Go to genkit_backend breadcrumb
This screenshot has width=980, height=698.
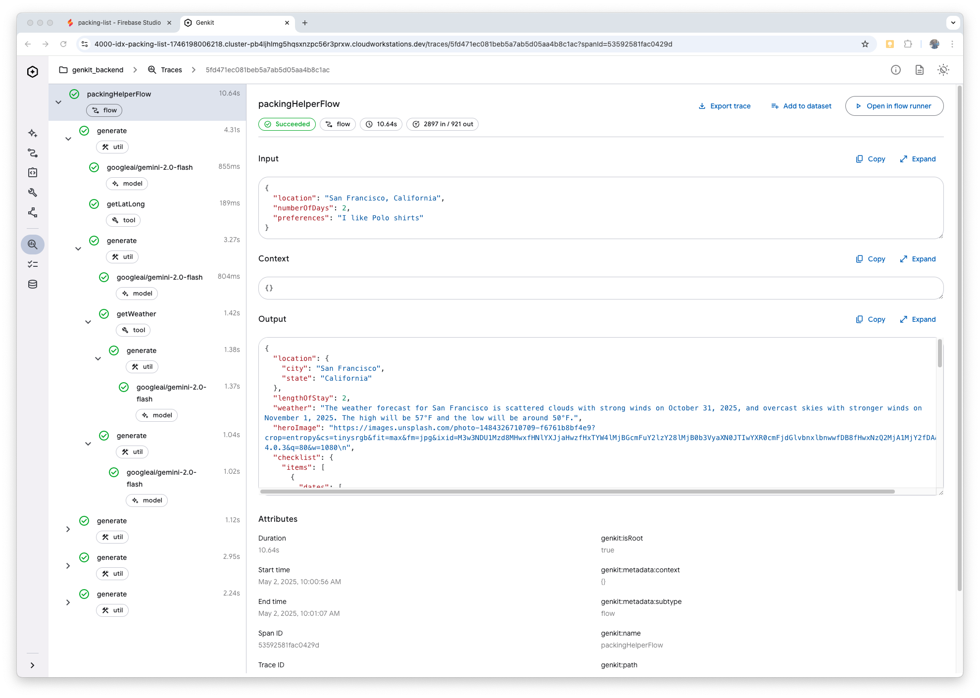91,70
